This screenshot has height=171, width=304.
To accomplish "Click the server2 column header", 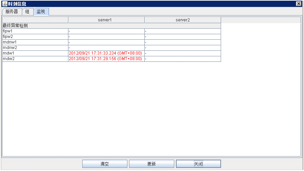I will click(x=183, y=20).
